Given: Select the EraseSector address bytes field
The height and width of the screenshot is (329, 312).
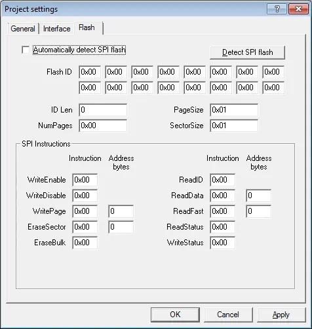Looking at the screenshot, I should (x=121, y=227).
